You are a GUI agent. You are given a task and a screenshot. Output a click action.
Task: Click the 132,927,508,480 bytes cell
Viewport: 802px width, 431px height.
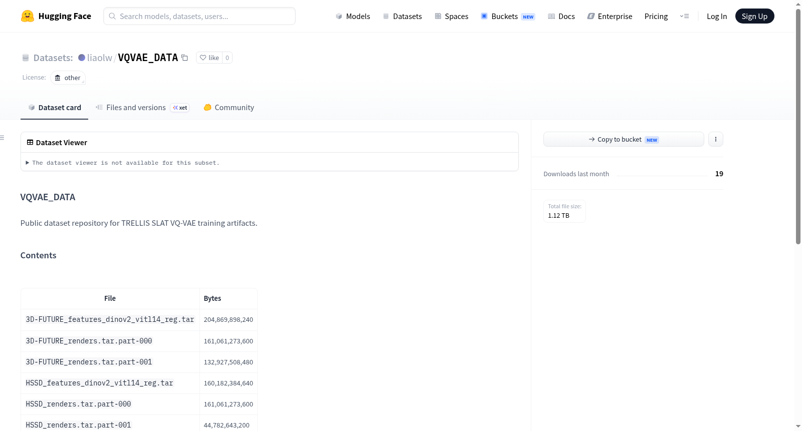point(228,362)
